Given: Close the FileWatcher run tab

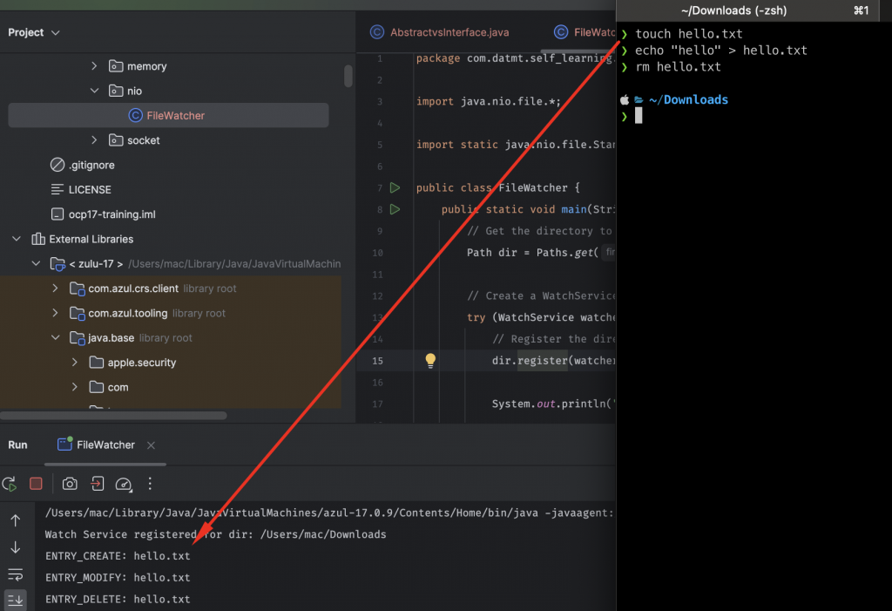Looking at the screenshot, I should pos(151,445).
